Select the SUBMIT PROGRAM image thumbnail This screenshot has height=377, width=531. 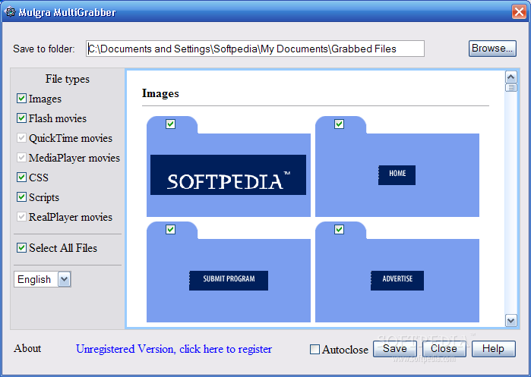tap(229, 281)
